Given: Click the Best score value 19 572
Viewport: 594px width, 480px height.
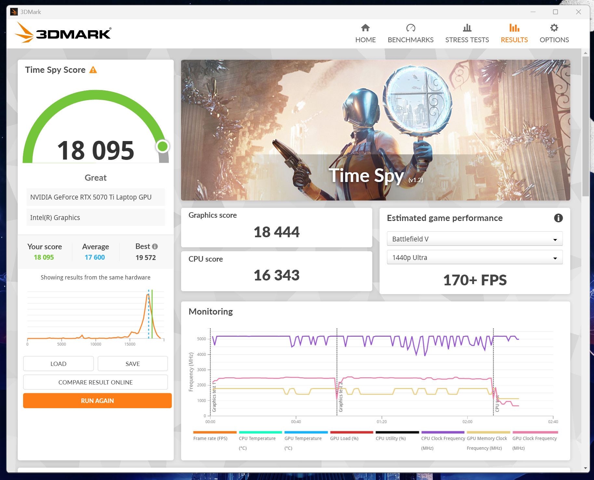Looking at the screenshot, I should tap(146, 257).
